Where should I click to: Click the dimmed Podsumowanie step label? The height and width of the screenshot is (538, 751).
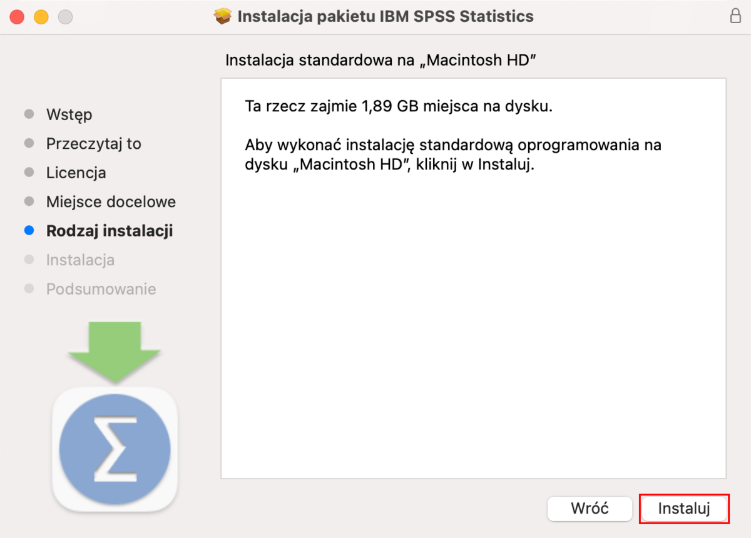point(101,289)
